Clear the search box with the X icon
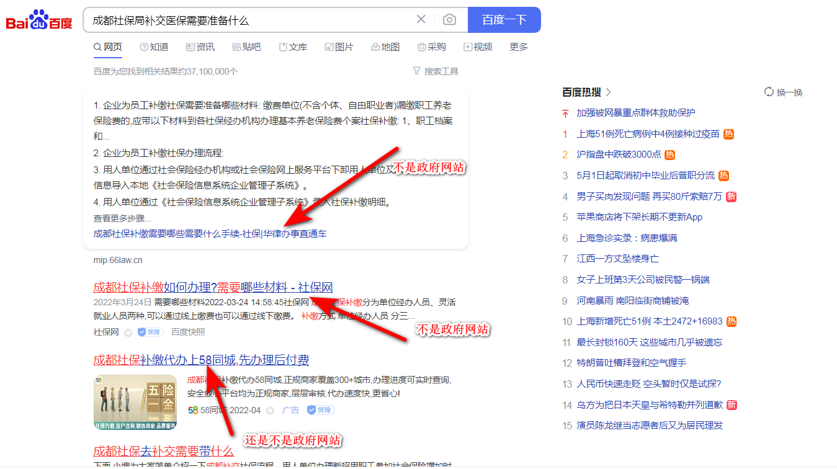 (x=421, y=20)
